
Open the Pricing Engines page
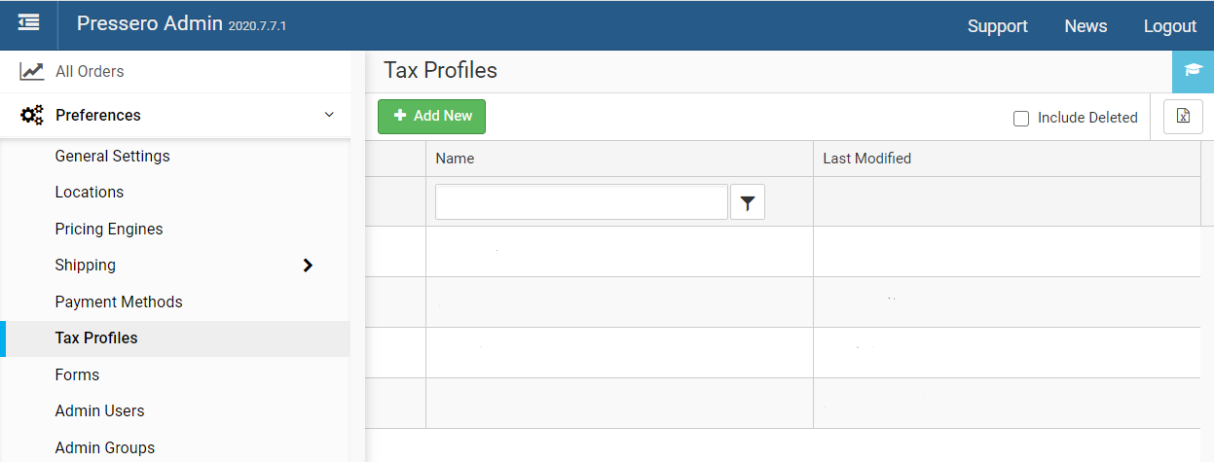[109, 229]
